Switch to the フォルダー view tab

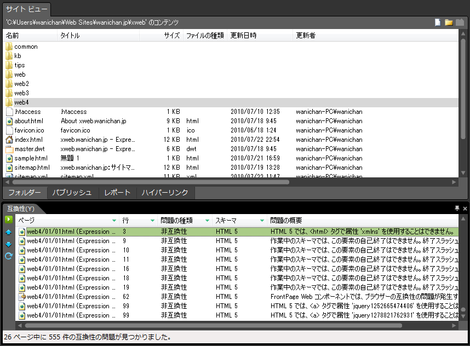click(25, 192)
